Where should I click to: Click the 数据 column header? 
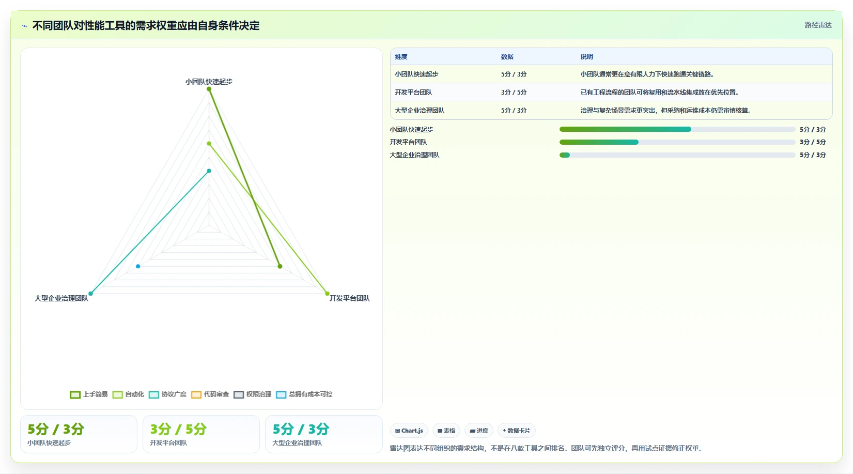point(507,57)
